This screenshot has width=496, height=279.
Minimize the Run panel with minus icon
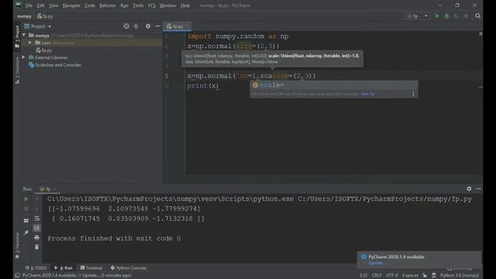[479, 188]
